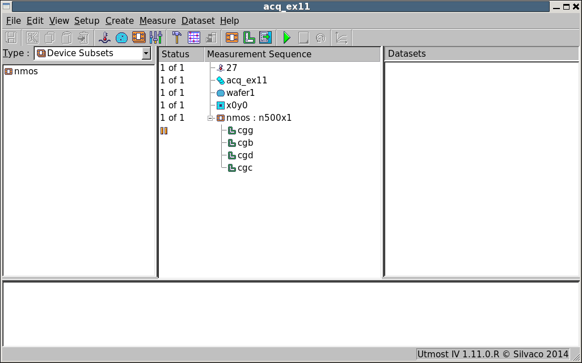This screenshot has height=363, width=582.
Task: Click the hammer tool toolbar icon
Action: coord(177,38)
